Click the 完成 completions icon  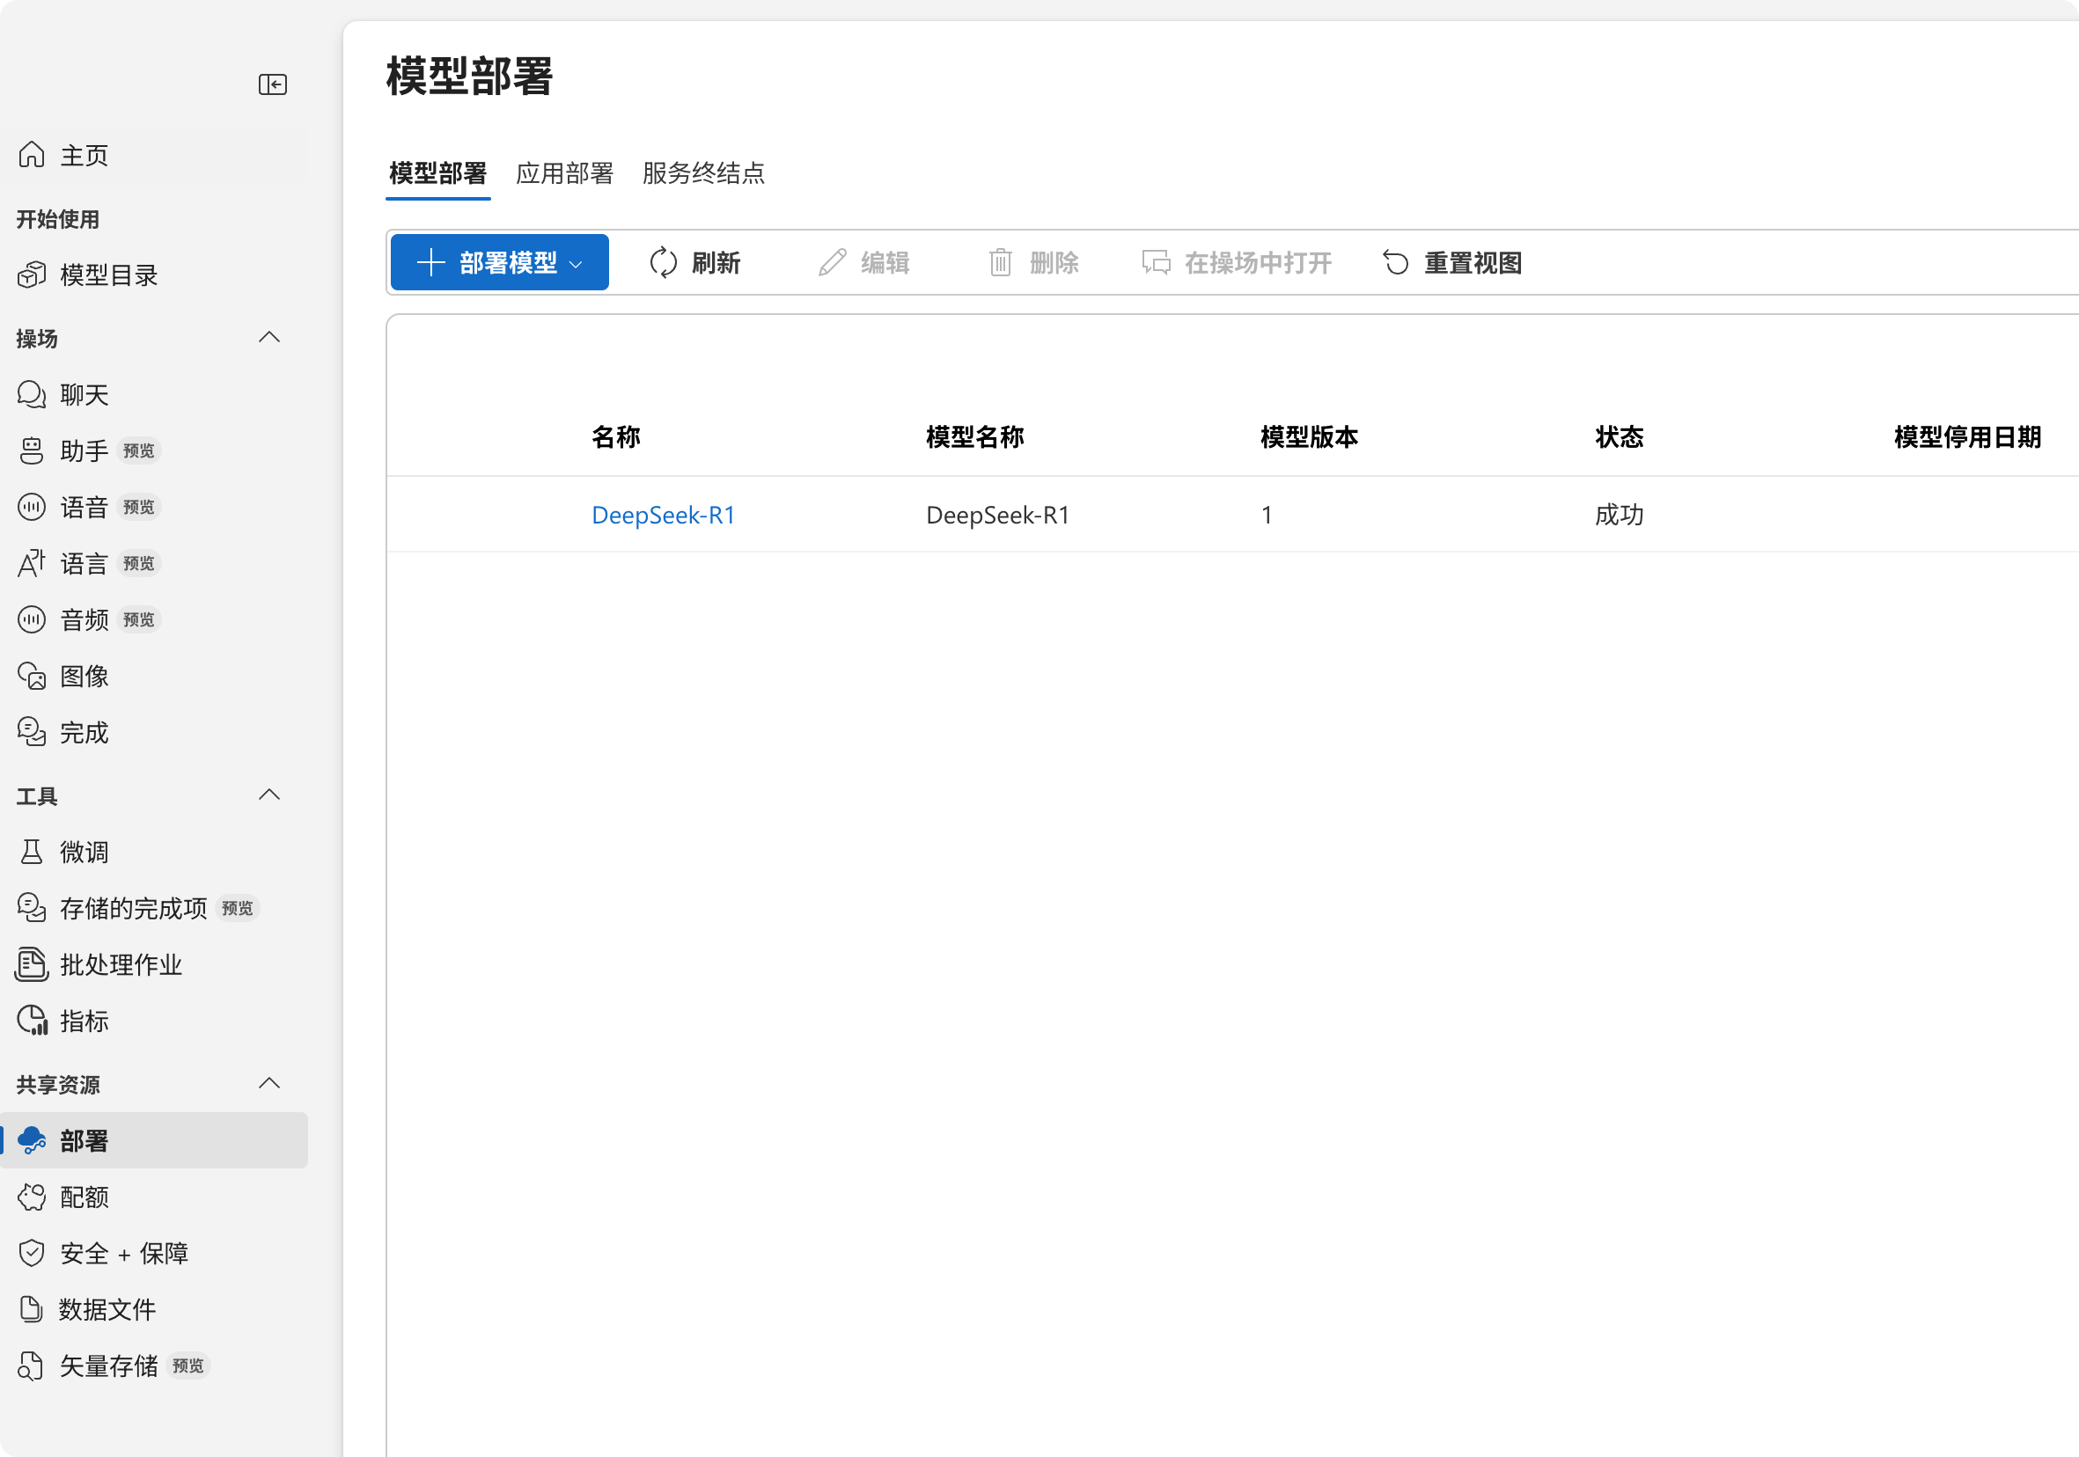pyautogui.click(x=32, y=732)
